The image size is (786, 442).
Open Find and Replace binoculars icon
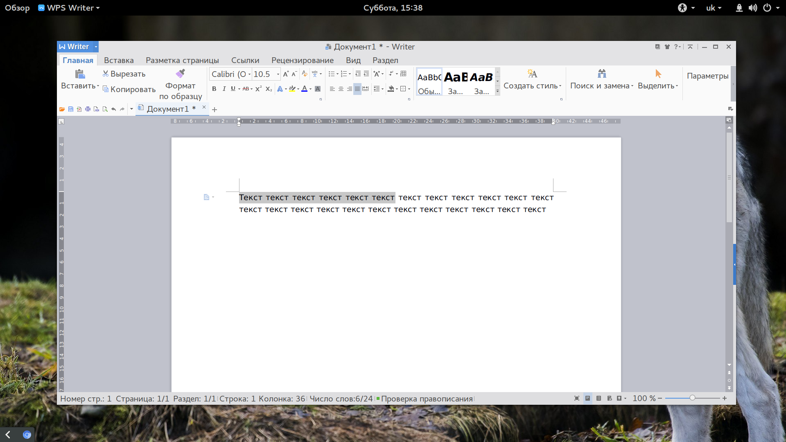click(x=601, y=74)
